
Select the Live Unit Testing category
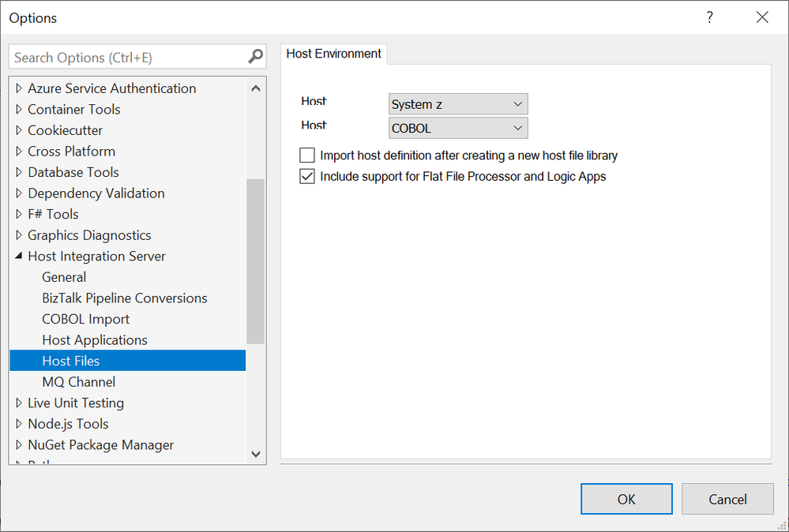(x=76, y=403)
